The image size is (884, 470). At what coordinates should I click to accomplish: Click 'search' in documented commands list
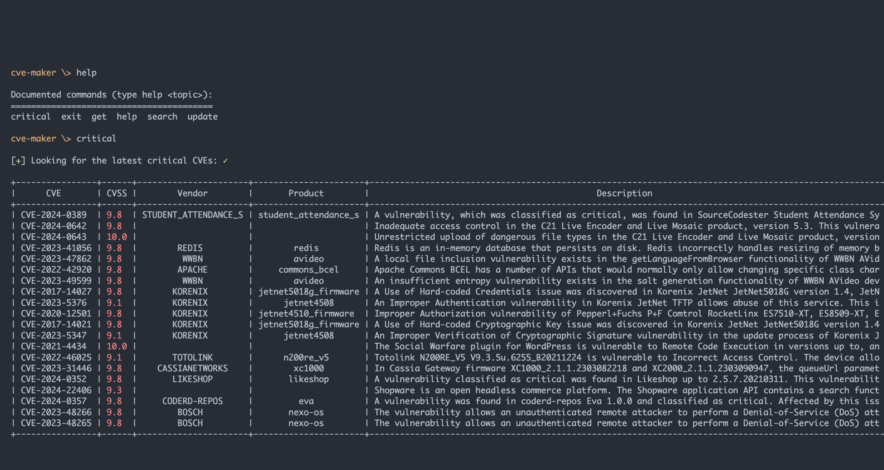162,117
